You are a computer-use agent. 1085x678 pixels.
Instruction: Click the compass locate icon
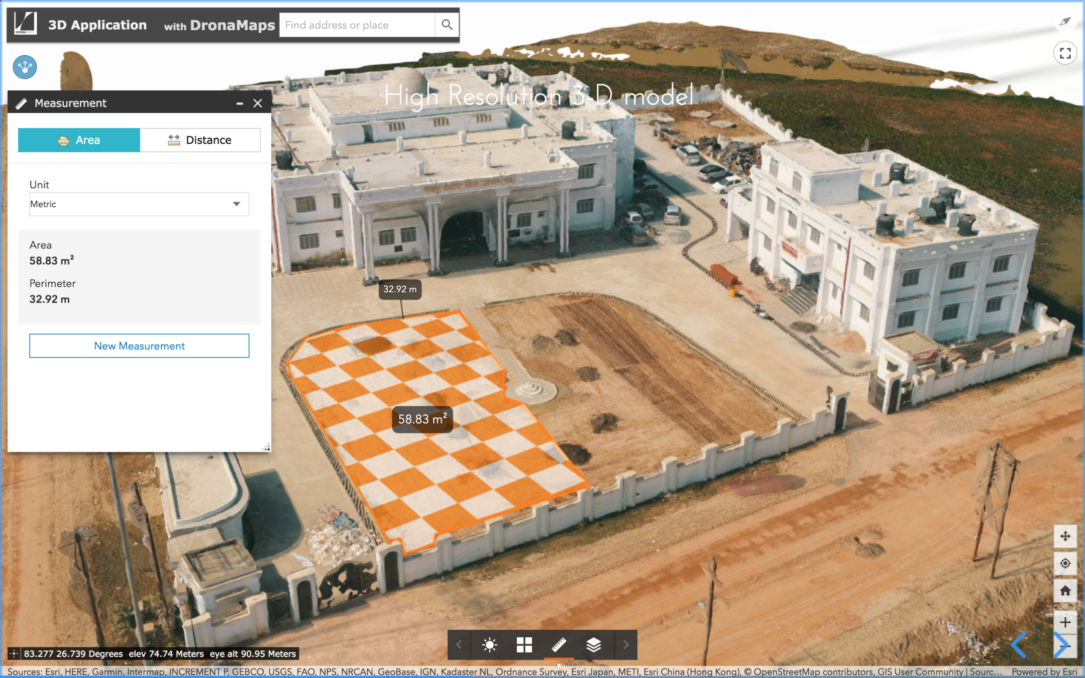point(1065,563)
